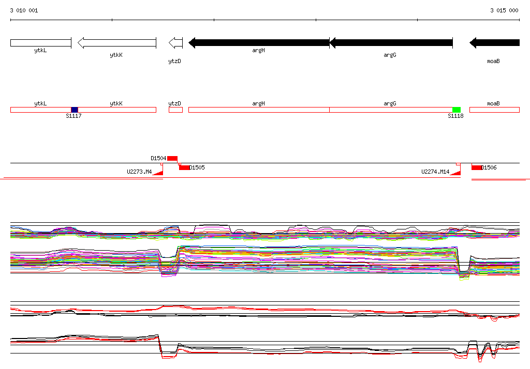
Task: Click the end coordinate 3 015 000
Action: 504,10
